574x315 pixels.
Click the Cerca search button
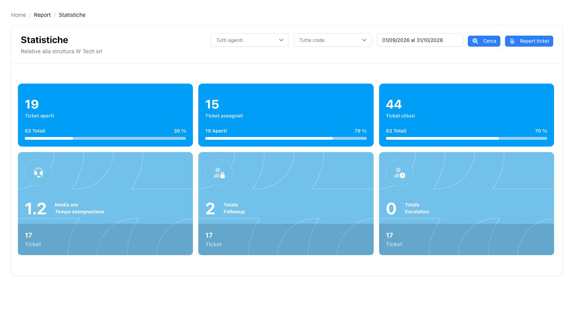pos(484,41)
